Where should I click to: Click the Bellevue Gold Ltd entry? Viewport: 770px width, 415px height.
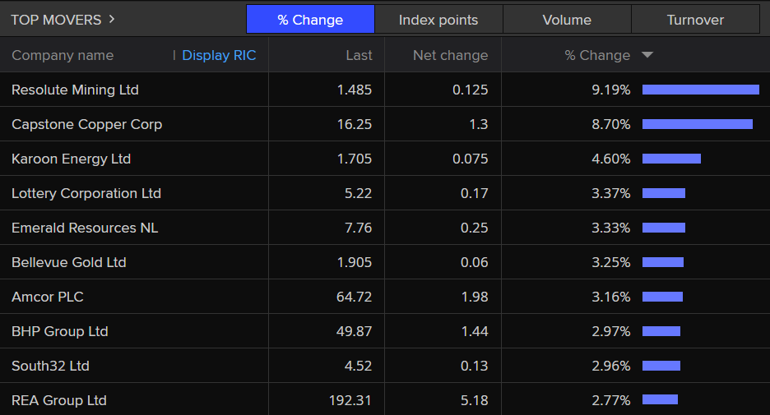pyautogui.click(x=69, y=262)
